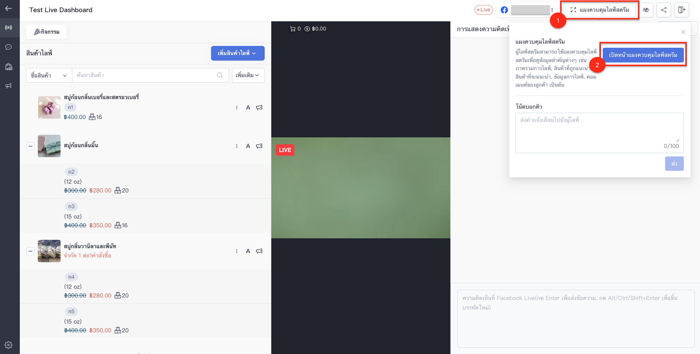Screen dimensions: 700x354
Task: Click the โน๊ตบอกคิว note textarea
Action: pos(599,133)
